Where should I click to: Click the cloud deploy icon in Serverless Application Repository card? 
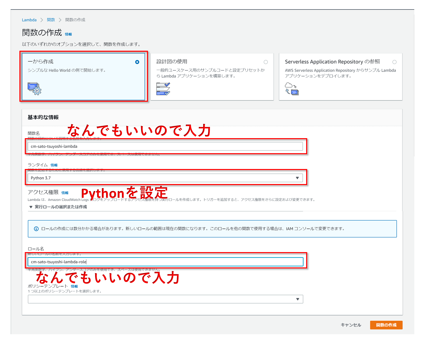pos(292,88)
